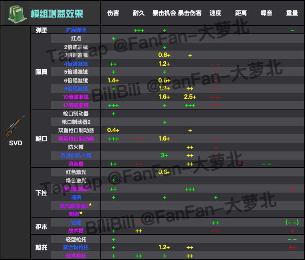
Task: Click the 伤害 column header
Action: point(113,13)
